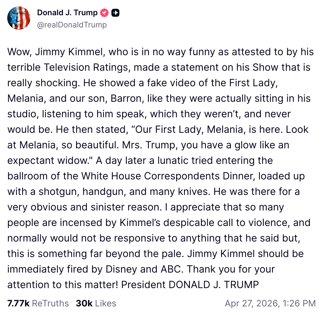Visit the @realDonaldTrump handle link
321x315 pixels.
[x=72, y=25]
